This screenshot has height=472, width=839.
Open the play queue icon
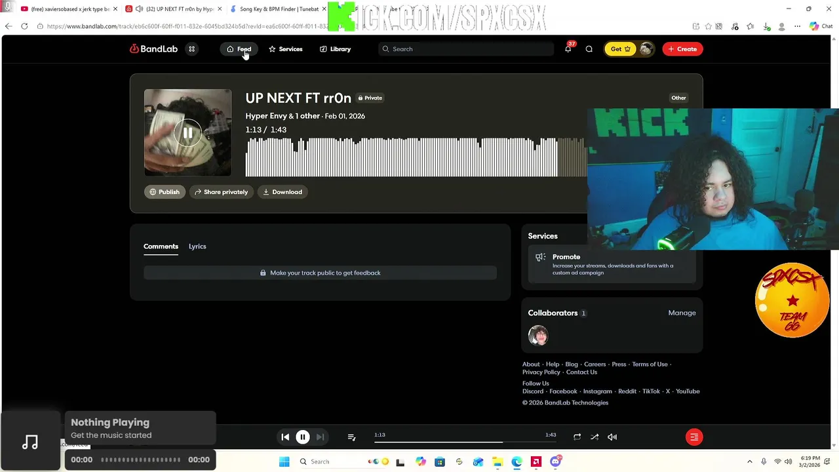point(351,437)
